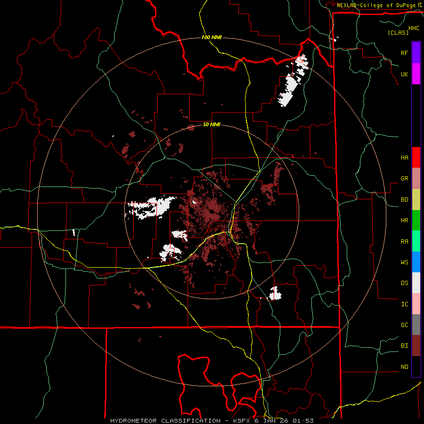Image resolution: width=424 pixels, height=424 pixels.
Task: Click the GR legend label
Action: pos(404,179)
